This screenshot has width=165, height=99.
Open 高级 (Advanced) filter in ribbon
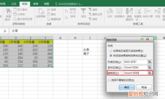[93, 19]
